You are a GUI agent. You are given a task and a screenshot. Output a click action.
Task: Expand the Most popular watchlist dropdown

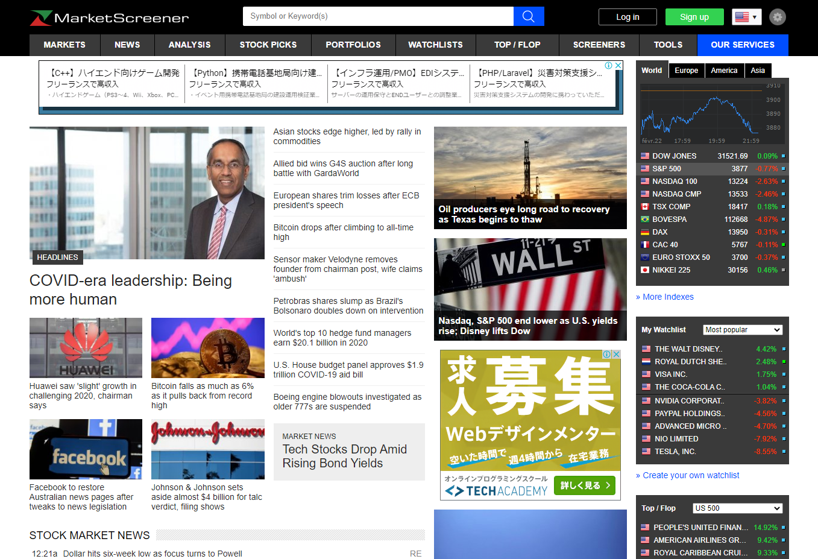point(743,330)
